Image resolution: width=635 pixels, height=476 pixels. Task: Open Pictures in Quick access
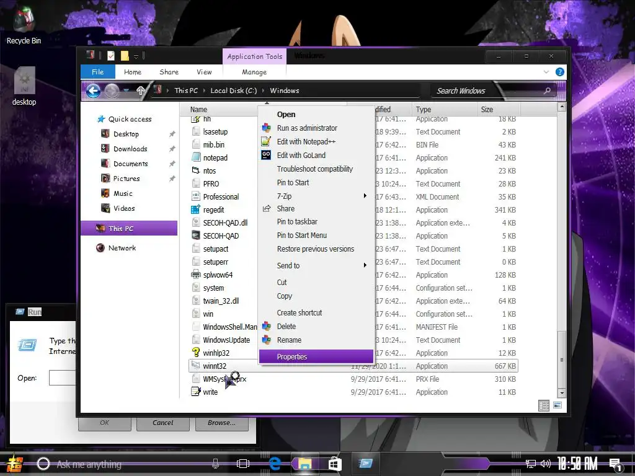click(x=127, y=178)
